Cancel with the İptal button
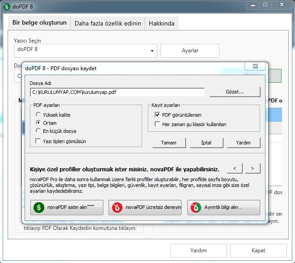The image size is (295, 263). [206, 143]
